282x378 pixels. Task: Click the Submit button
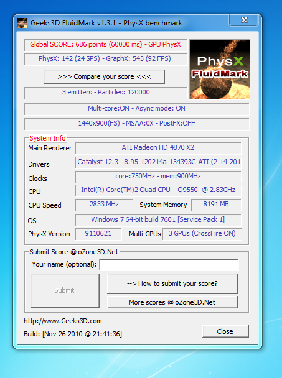(65, 290)
